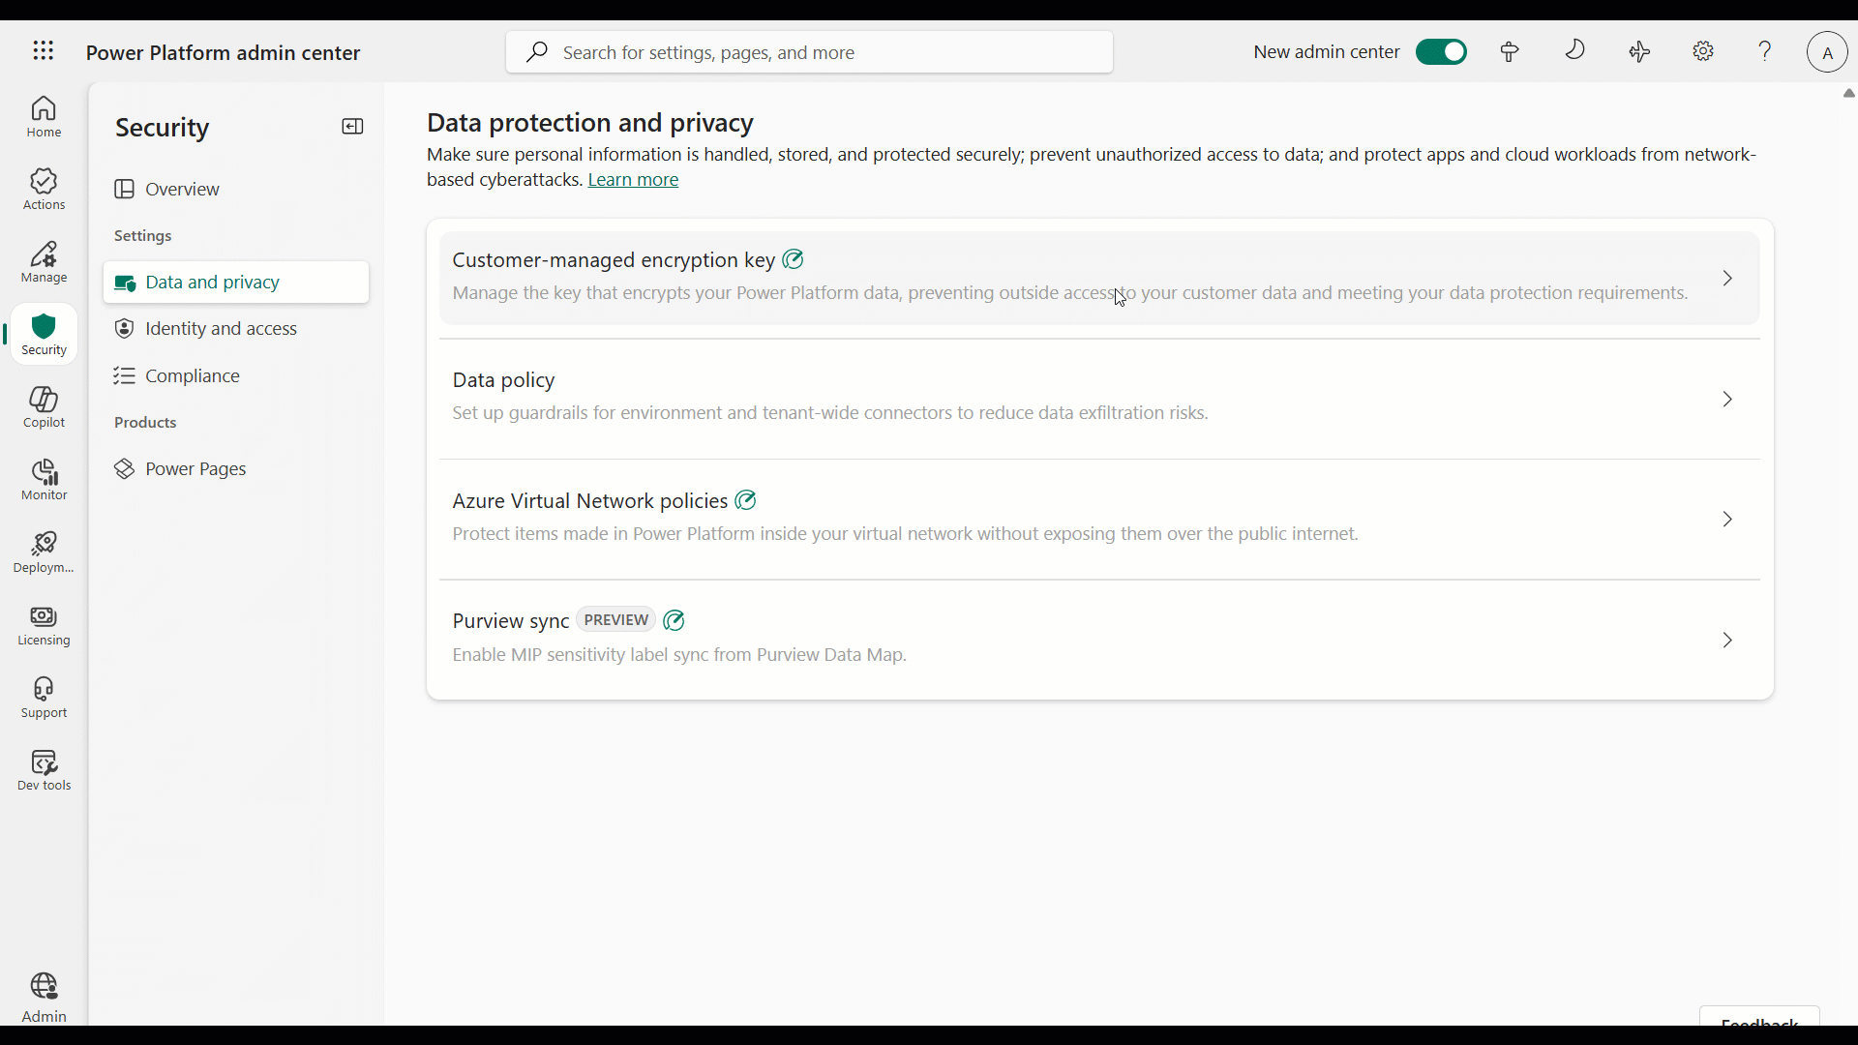Toggle dark mode moon icon
This screenshot has height=1045, width=1858.
point(1575,49)
